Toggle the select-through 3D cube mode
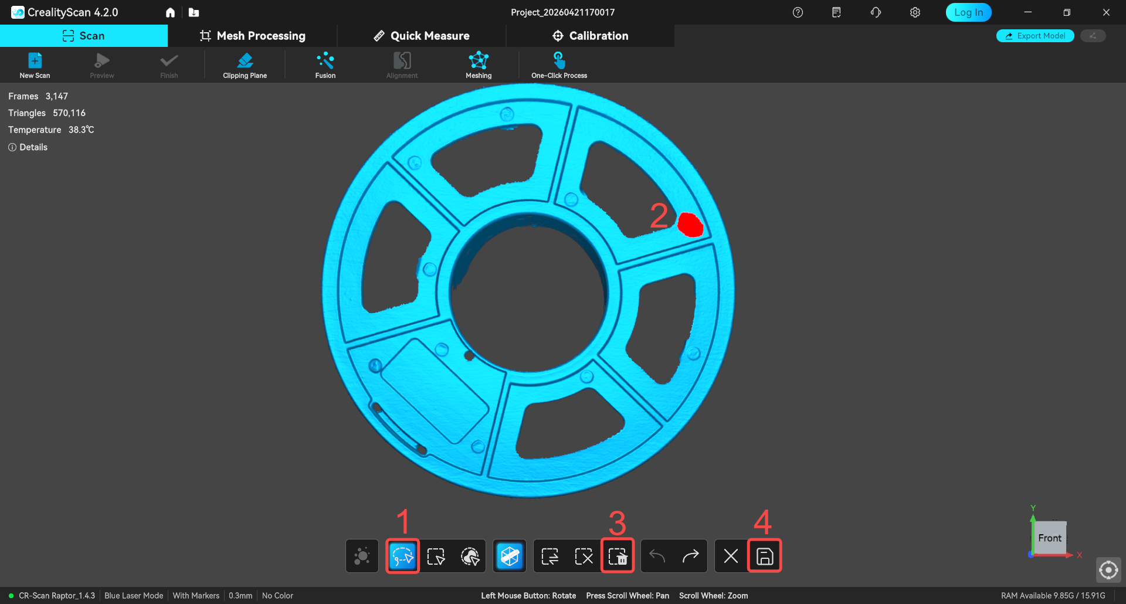This screenshot has height=604, width=1126. coord(510,556)
